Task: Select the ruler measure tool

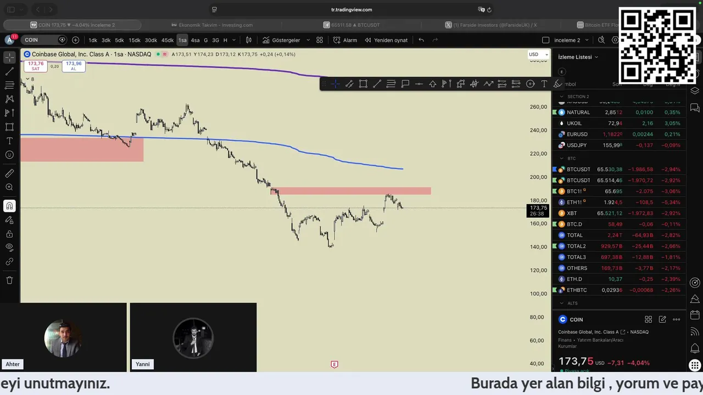Action: (9, 173)
